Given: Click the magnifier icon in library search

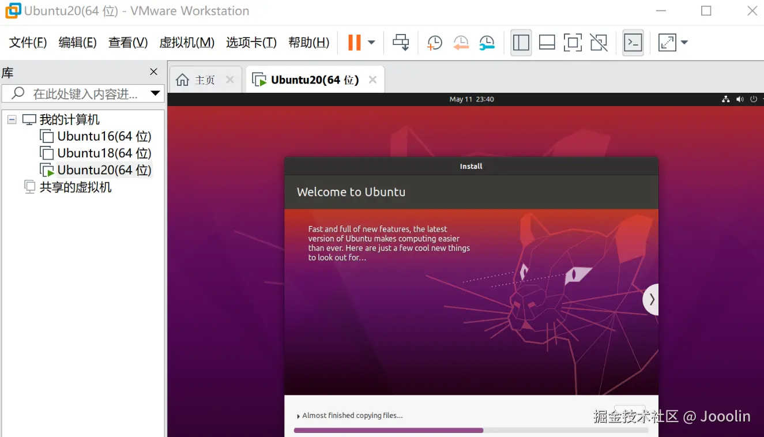Looking at the screenshot, I should click(18, 93).
